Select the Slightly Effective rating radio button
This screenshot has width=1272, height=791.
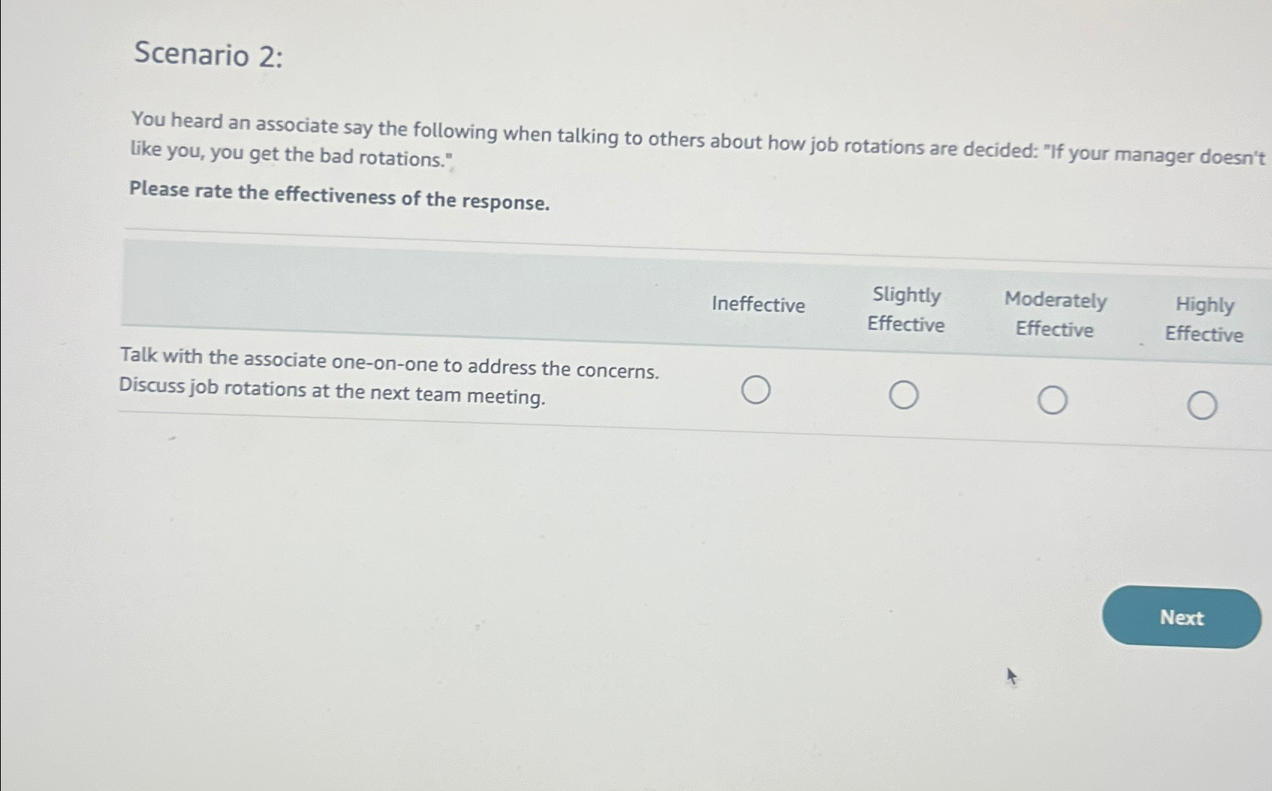[x=904, y=393]
